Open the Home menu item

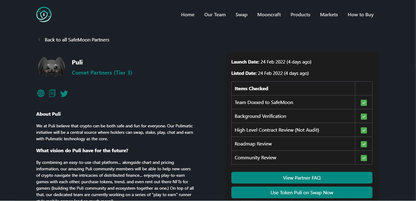188,15
